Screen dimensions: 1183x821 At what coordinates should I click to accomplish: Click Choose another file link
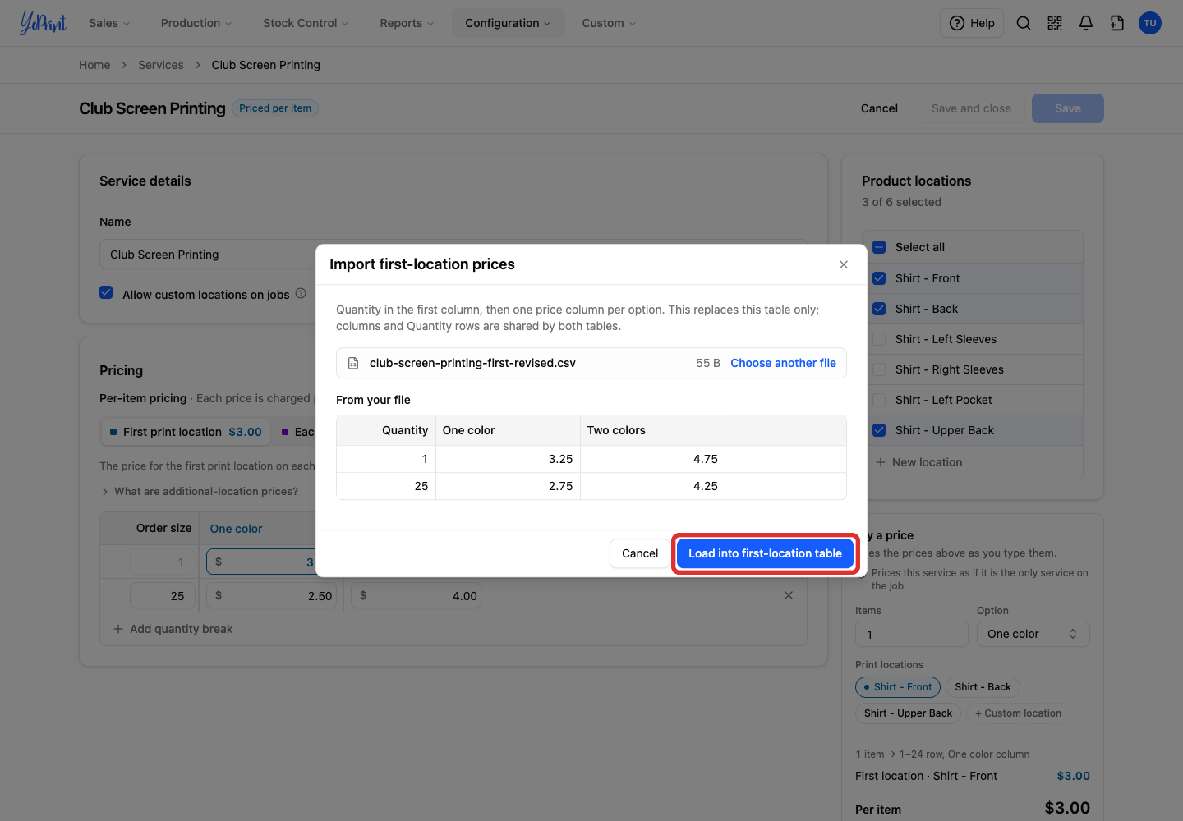[783, 363]
